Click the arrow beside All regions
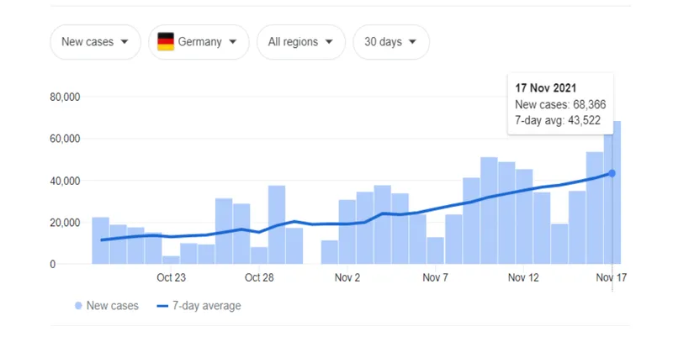Viewport: 673px width, 337px height. [329, 41]
